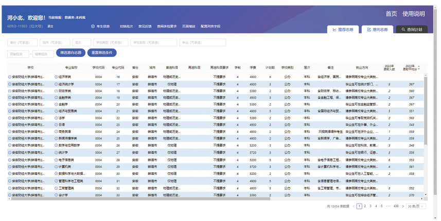Click info icon before 电子信息类 major
The width and height of the screenshot is (441, 221).
56,160
